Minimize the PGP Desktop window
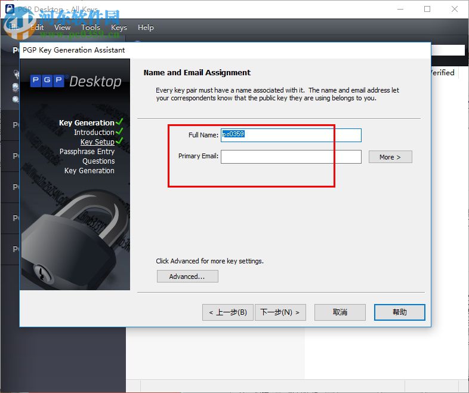 pos(400,9)
